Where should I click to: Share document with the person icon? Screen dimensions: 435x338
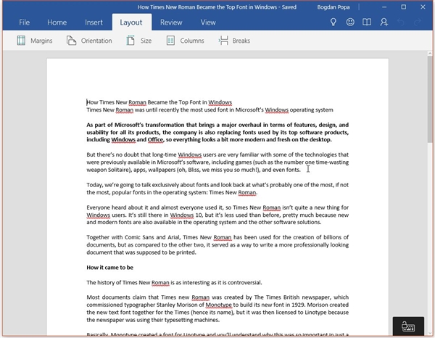point(384,22)
